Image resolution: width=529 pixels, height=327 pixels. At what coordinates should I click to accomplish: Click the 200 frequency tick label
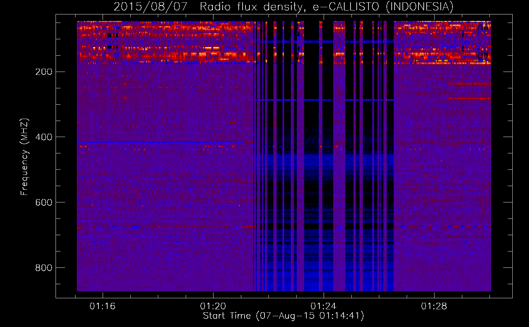click(x=44, y=72)
